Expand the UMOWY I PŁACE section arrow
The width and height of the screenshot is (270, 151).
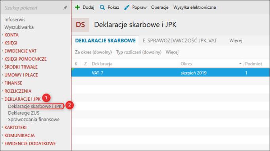pos(2,75)
